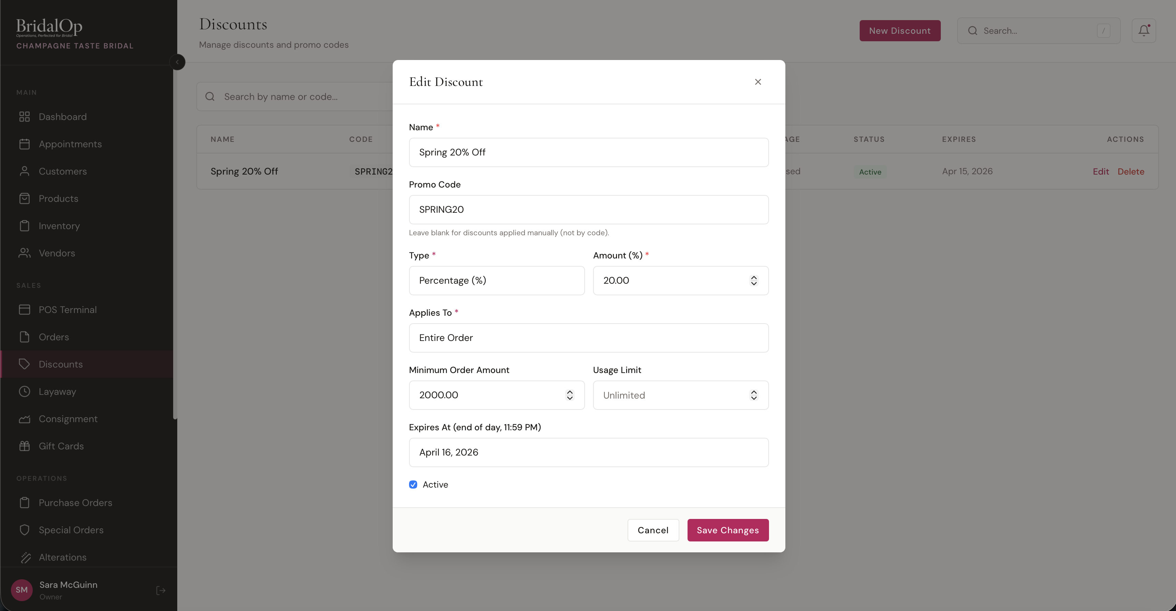Click the Appointments calendar icon

tap(25, 144)
